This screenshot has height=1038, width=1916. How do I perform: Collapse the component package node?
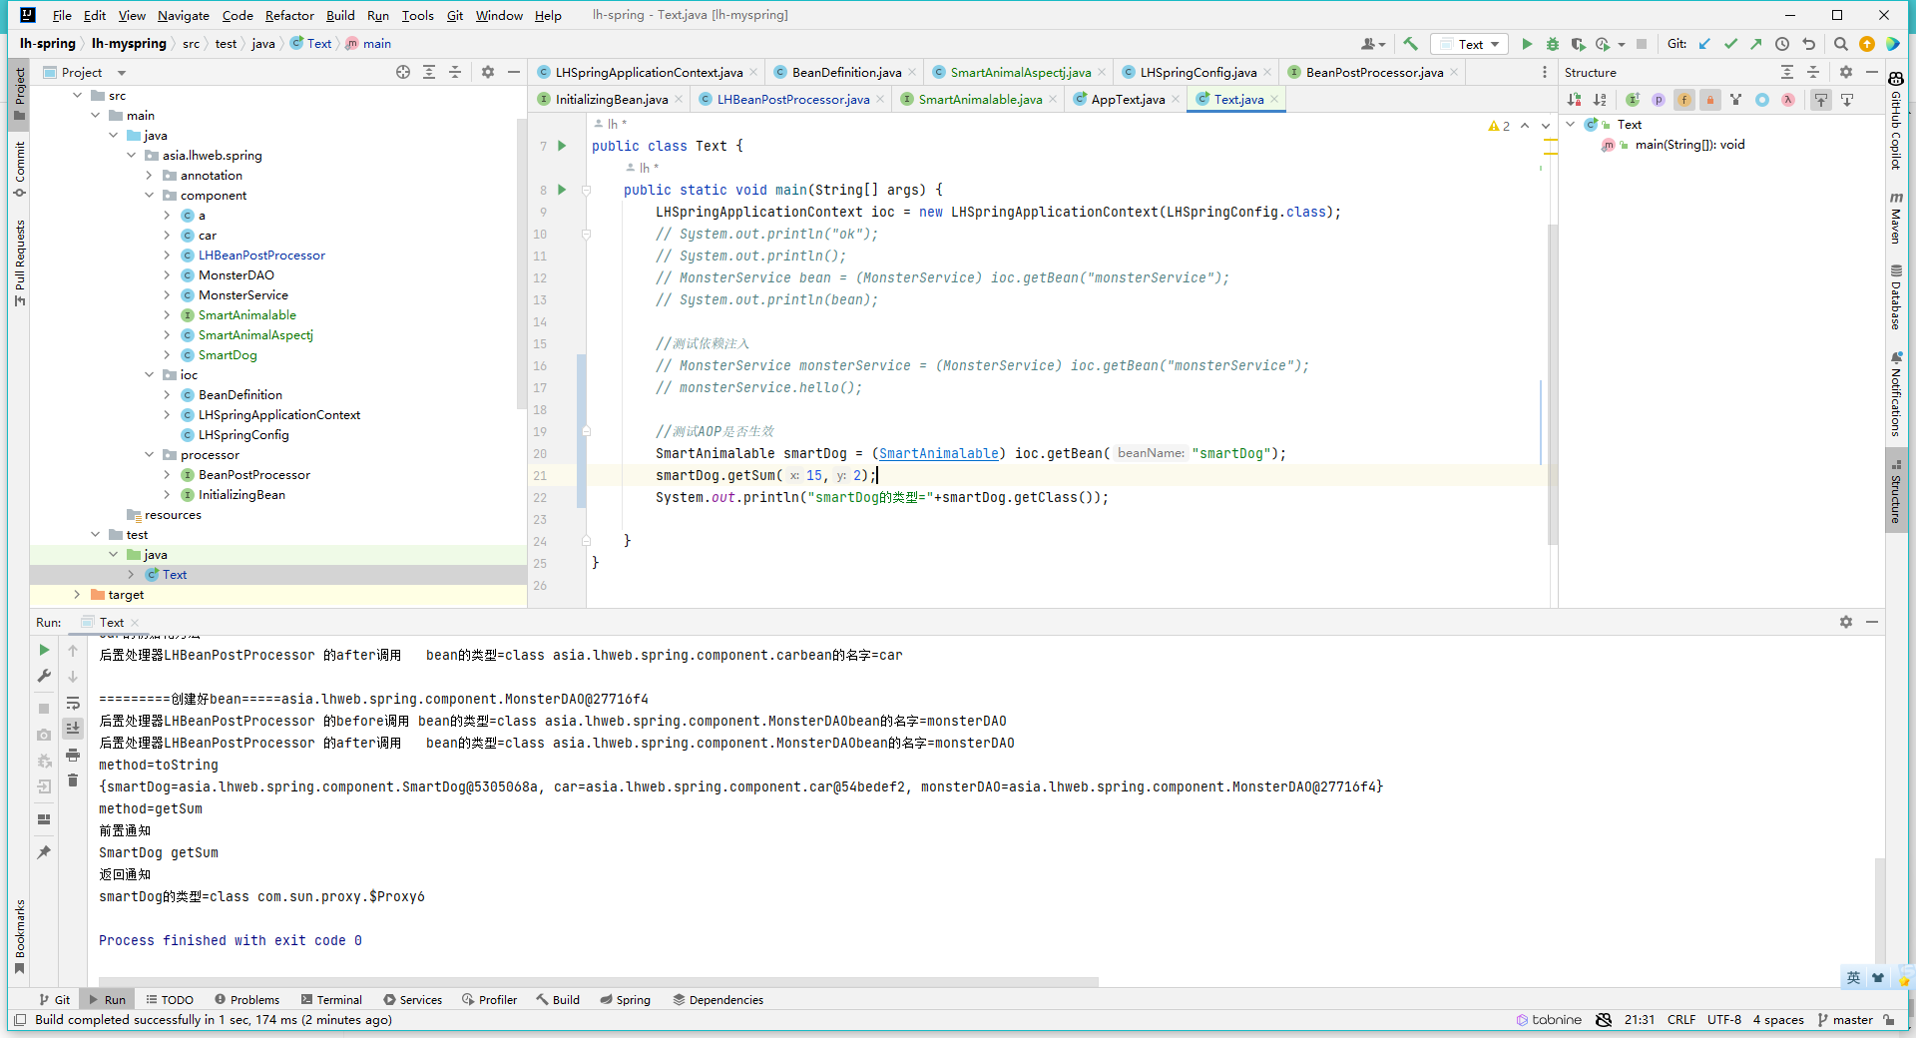tap(149, 196)
